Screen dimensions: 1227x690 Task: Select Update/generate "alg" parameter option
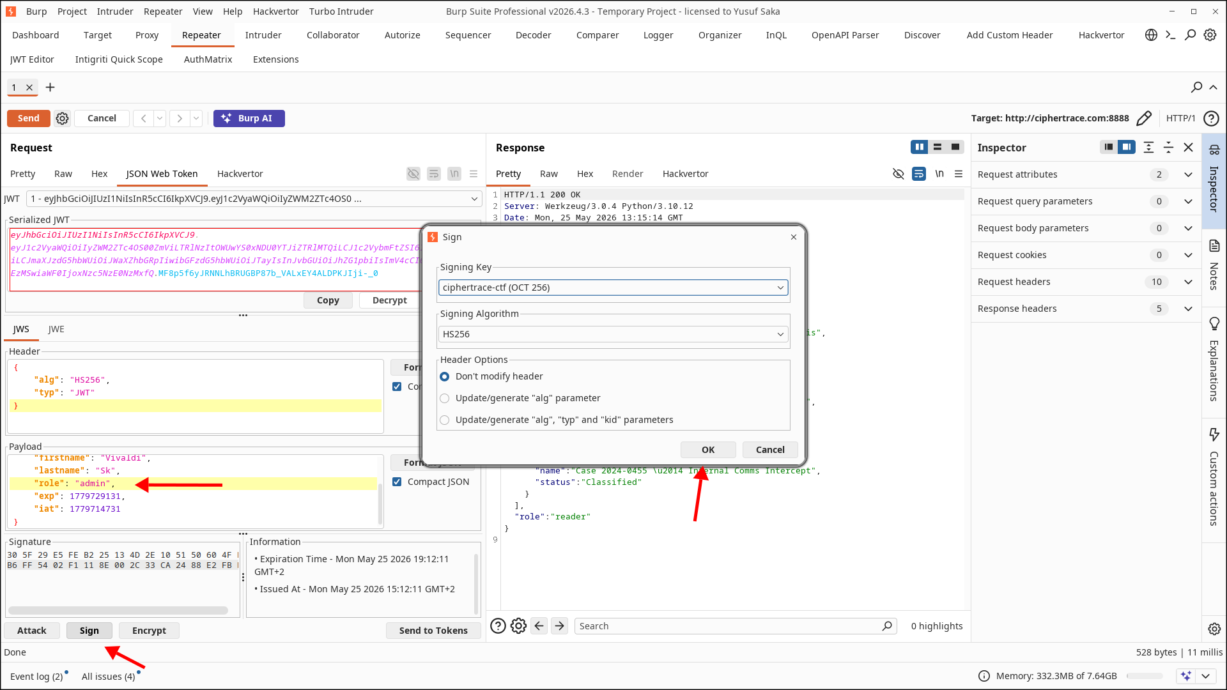pos(444,399)
